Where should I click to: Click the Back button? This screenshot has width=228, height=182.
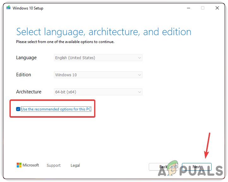(164, 166)
